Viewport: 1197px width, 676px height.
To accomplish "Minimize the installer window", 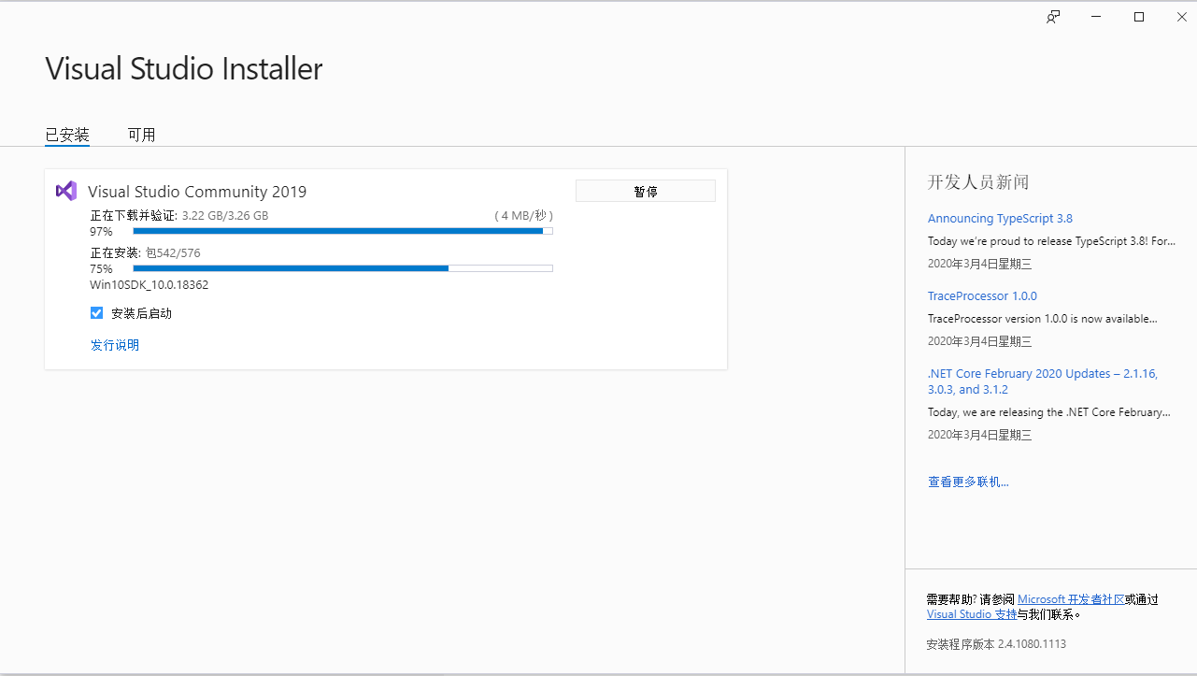I will click(x=1096, y=17).
